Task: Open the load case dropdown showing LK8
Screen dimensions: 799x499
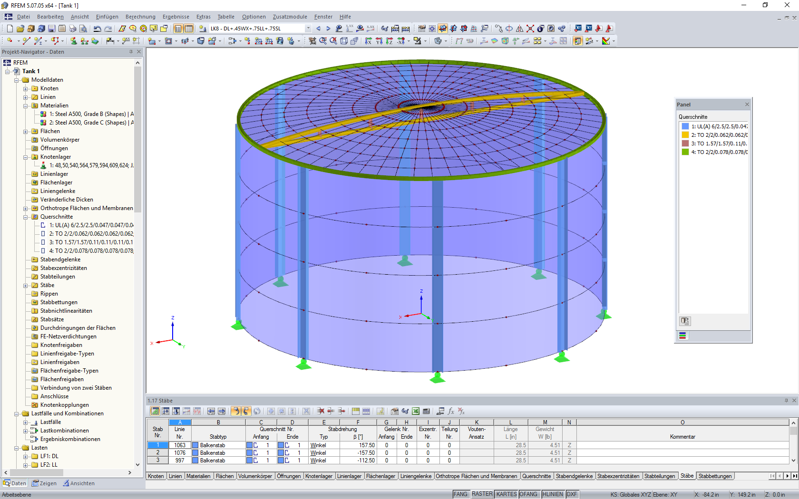Action: (x=308, y=28)
